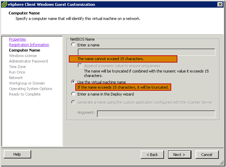Click Workgroup or Domain step
226x167 pixels.
click(x=27, y=83)
